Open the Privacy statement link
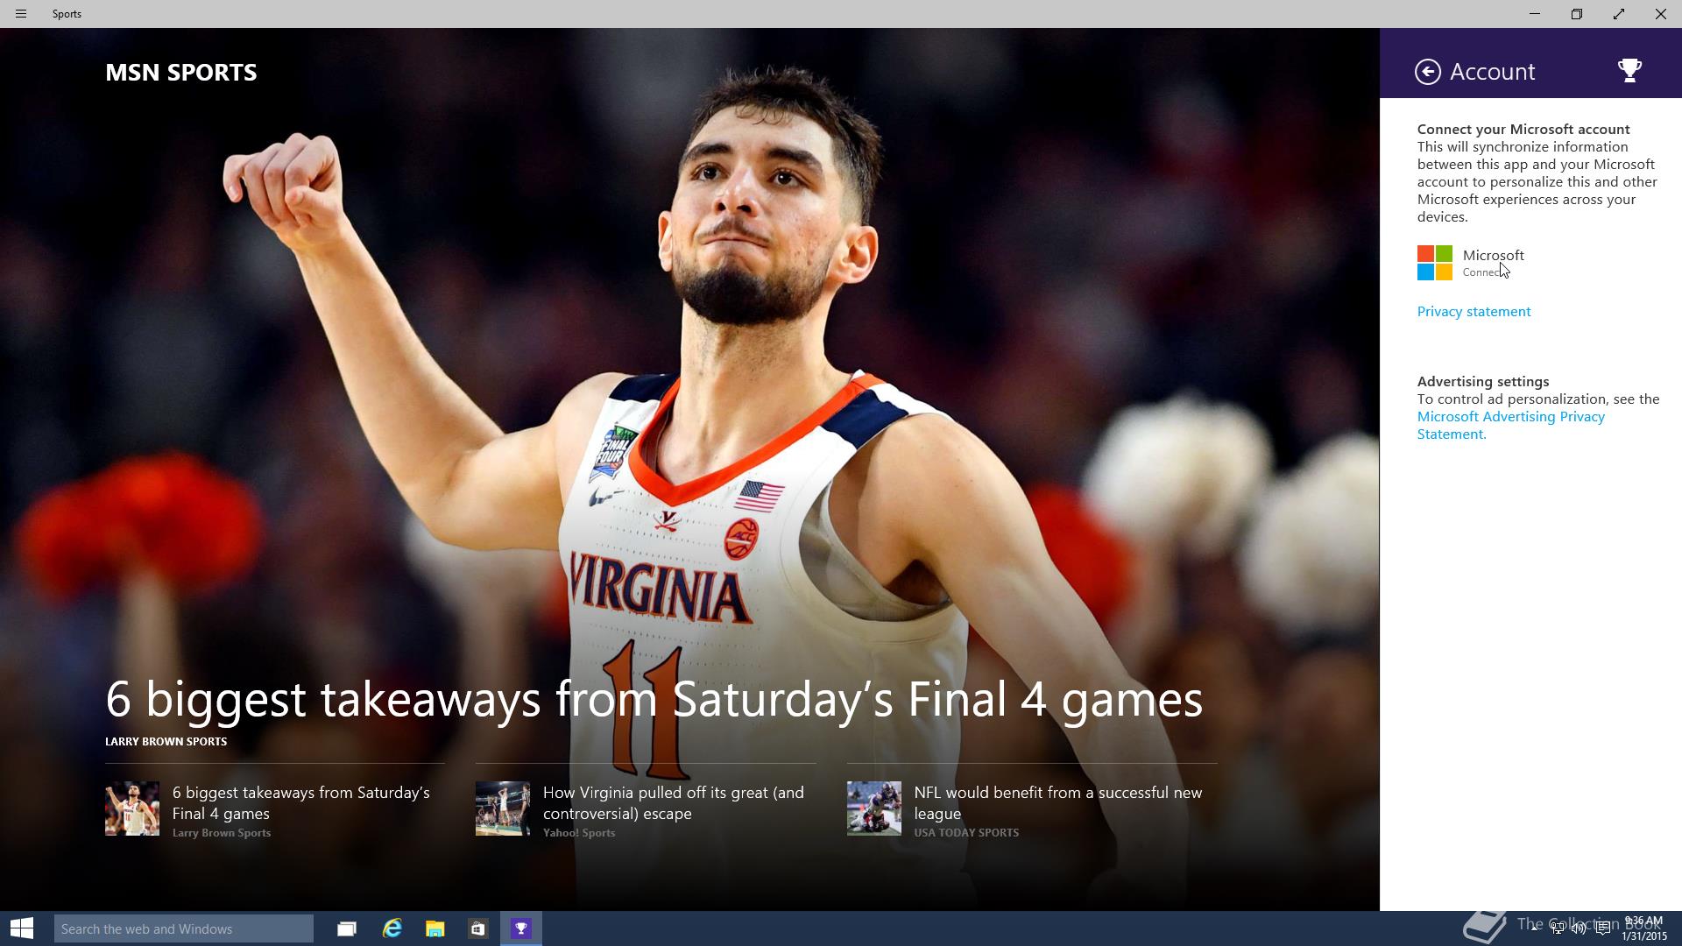 pos(1474,312)
